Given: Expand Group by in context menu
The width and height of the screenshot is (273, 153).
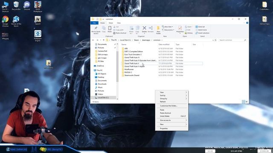Looking at the screenshot, I should click(x=171, y=99).
